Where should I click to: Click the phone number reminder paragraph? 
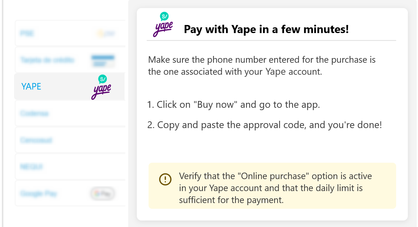pyautogui.click(x=262, y=66)
